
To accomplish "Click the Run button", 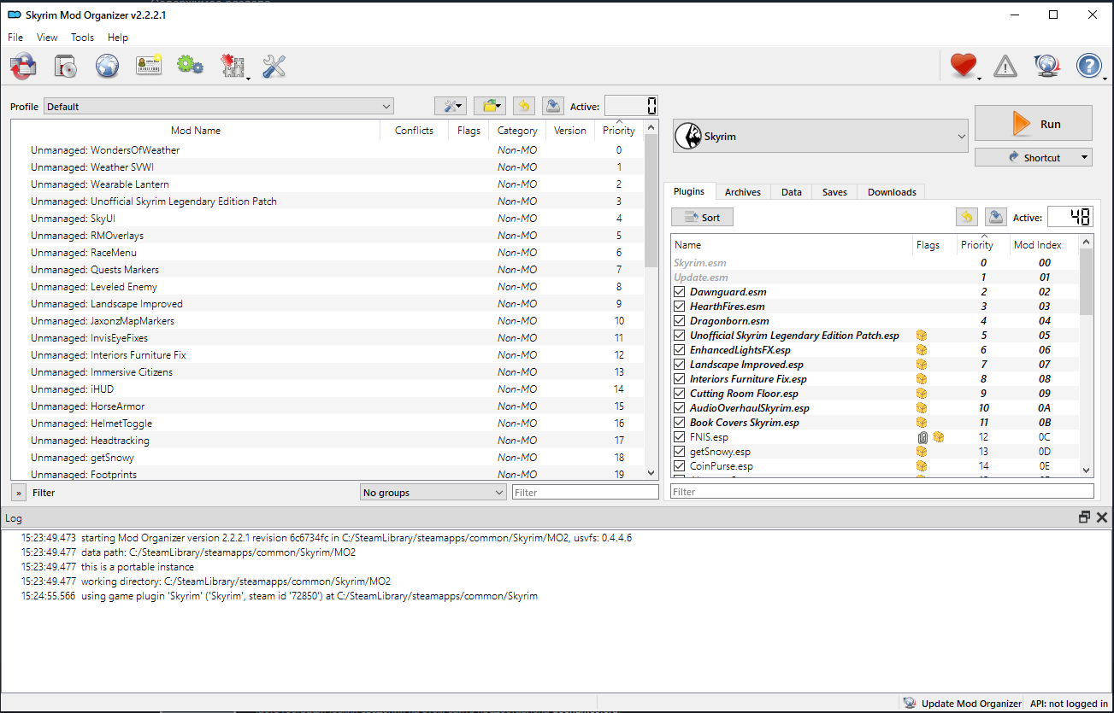I will tap(1034, 124).
